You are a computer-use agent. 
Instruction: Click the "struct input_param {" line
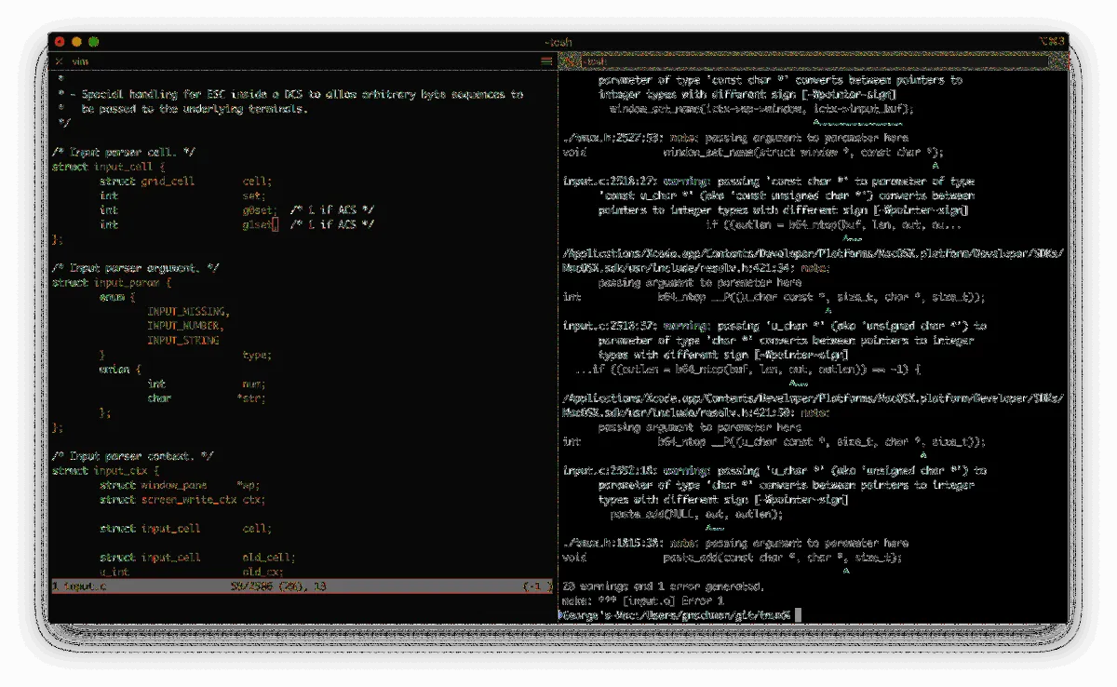tap(111, 282)
